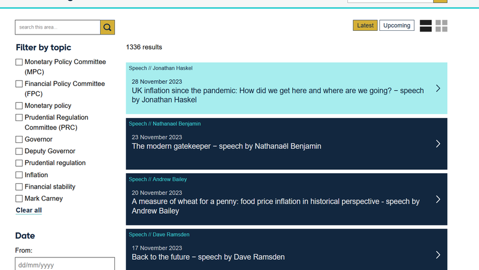Tick the Monetary Policy Committee (MPC) checkbox

click(19, 62)
